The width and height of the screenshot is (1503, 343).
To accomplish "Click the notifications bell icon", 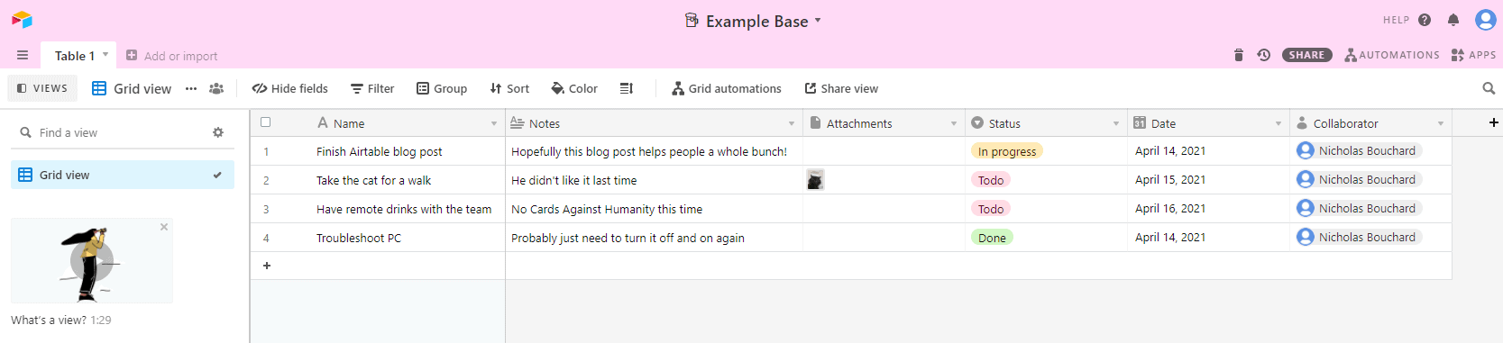I will 1453,20.
